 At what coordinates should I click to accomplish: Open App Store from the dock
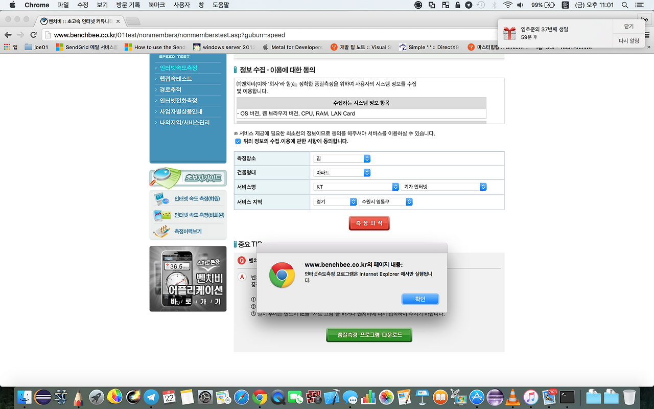pos(477,397)
